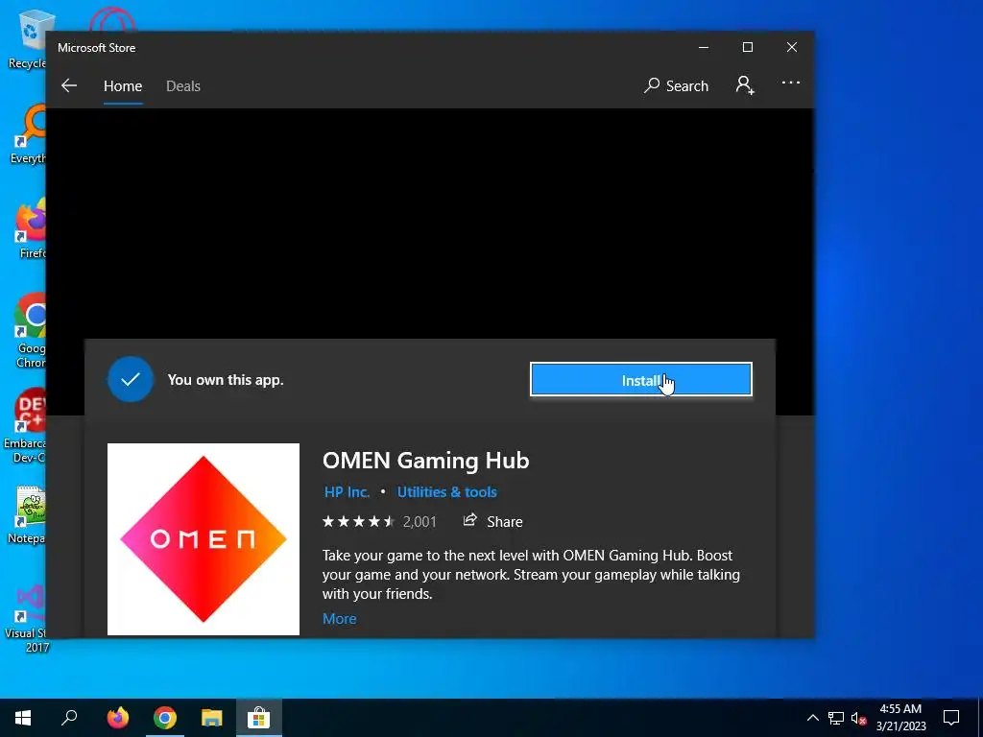
Task: Go back with the Store back arrow
Action: [69, 85]
